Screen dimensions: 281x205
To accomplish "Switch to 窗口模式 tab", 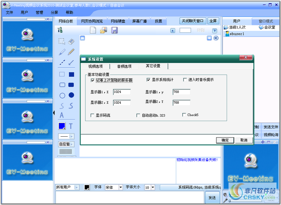I will point(266,21).
